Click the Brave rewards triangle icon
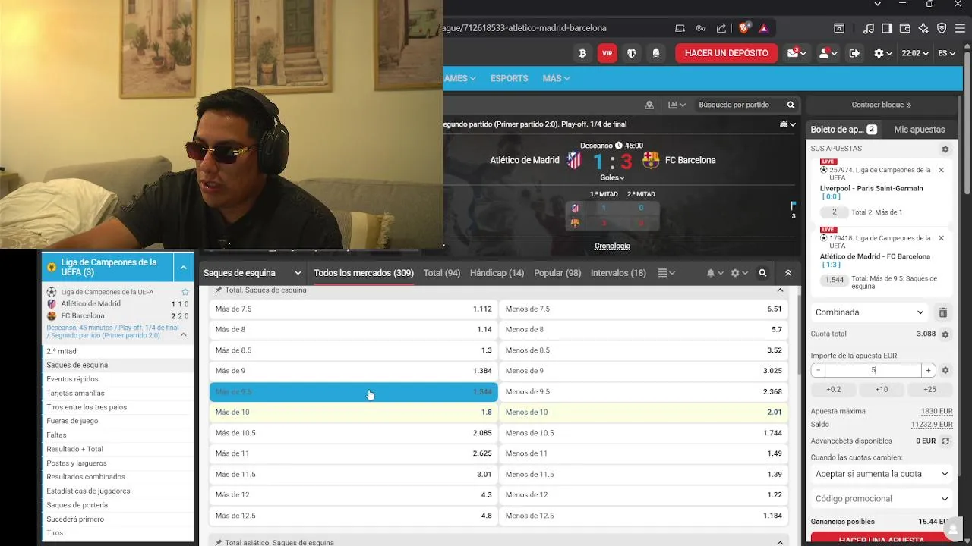This screenshot has width=972, height=546. point(763,28)
